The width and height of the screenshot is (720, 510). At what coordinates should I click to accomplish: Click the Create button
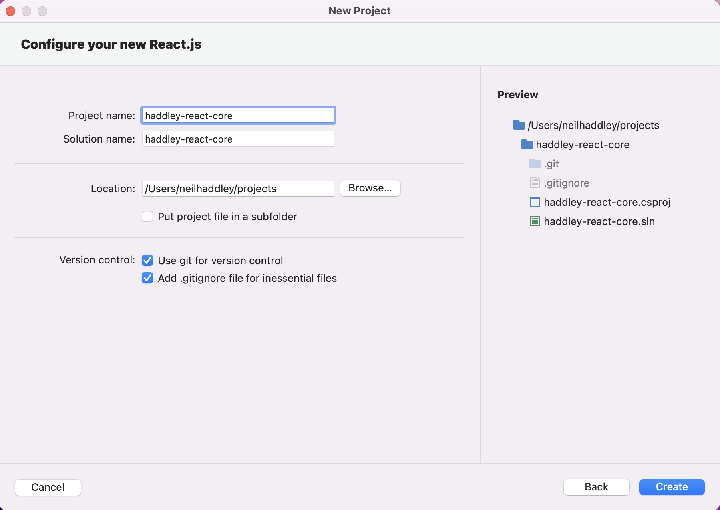[672, 487]
